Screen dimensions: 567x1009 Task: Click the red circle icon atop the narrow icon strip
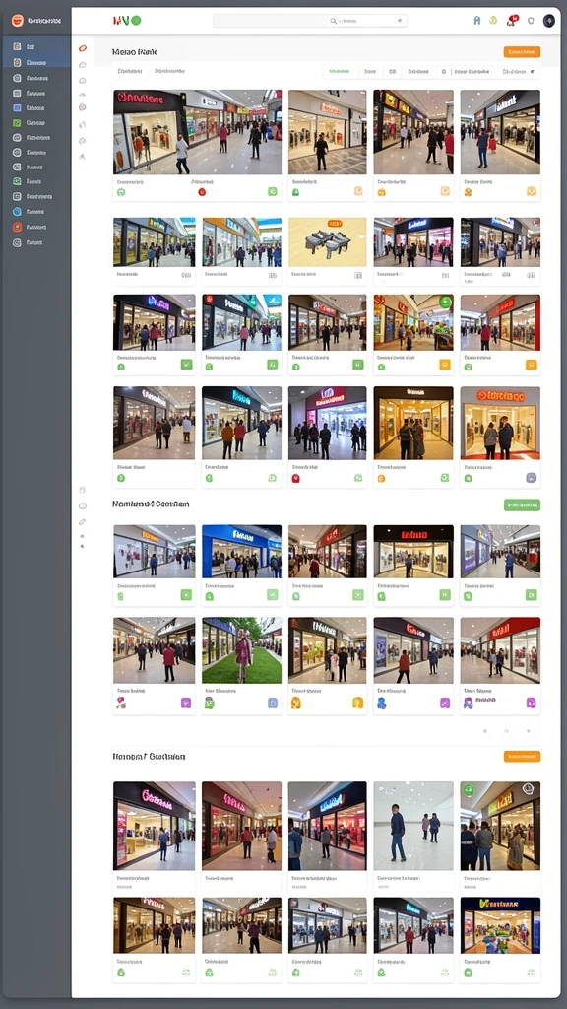pos(83,48)
